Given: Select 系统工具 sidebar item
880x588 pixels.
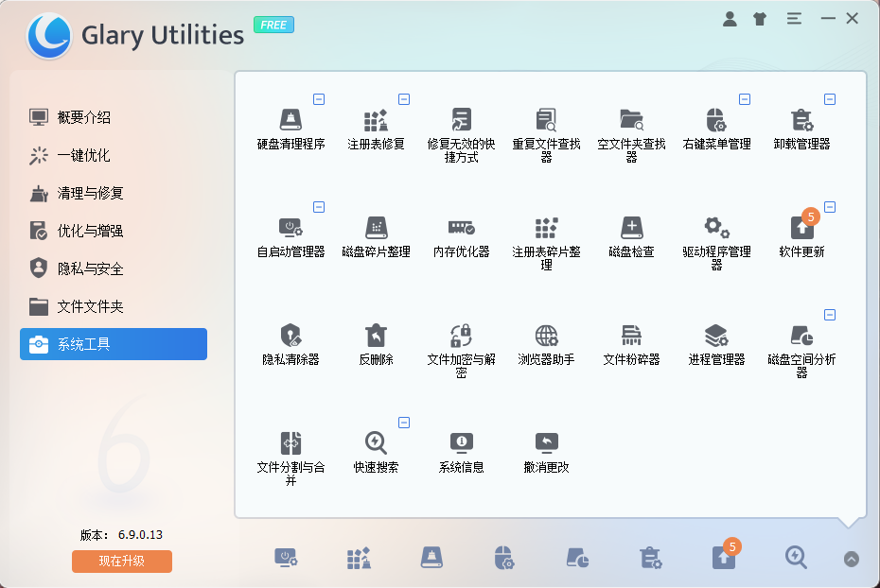Looking at the screenshot, I should (114, 344).
